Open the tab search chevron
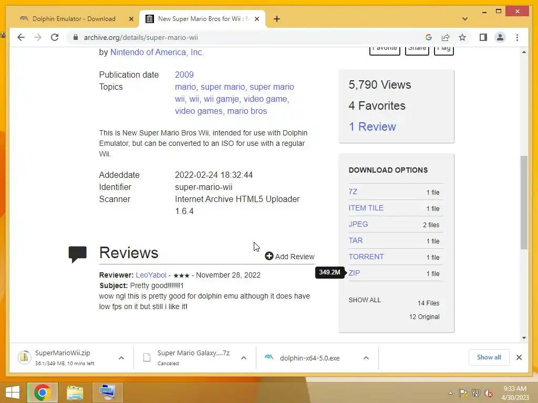Viewport: 538px width, 403px height. pos(465,19)
